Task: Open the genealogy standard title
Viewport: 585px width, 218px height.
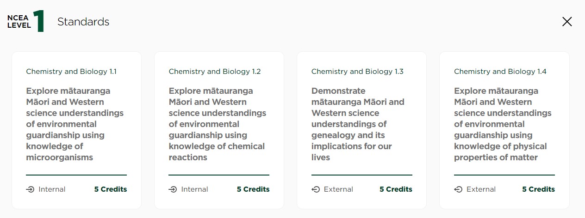Action: (357, 124)
